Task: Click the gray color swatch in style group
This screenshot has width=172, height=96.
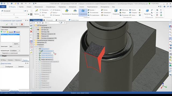Action: tap(31, 14)
